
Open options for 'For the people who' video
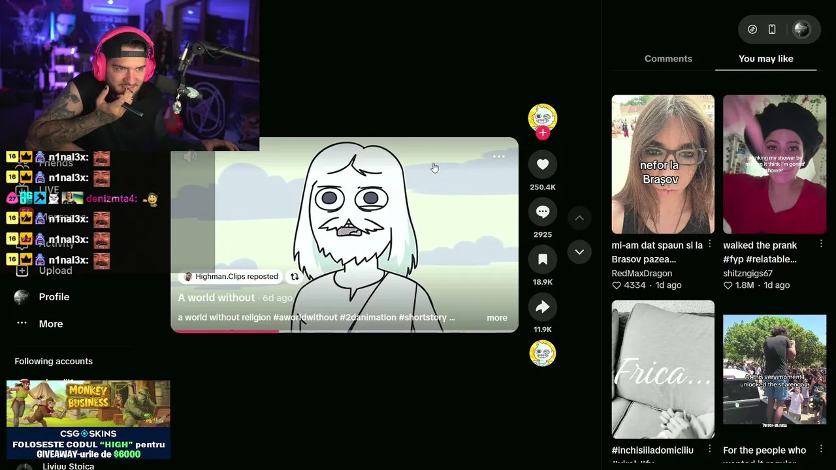pyautogui.click(x=821, y=449)
